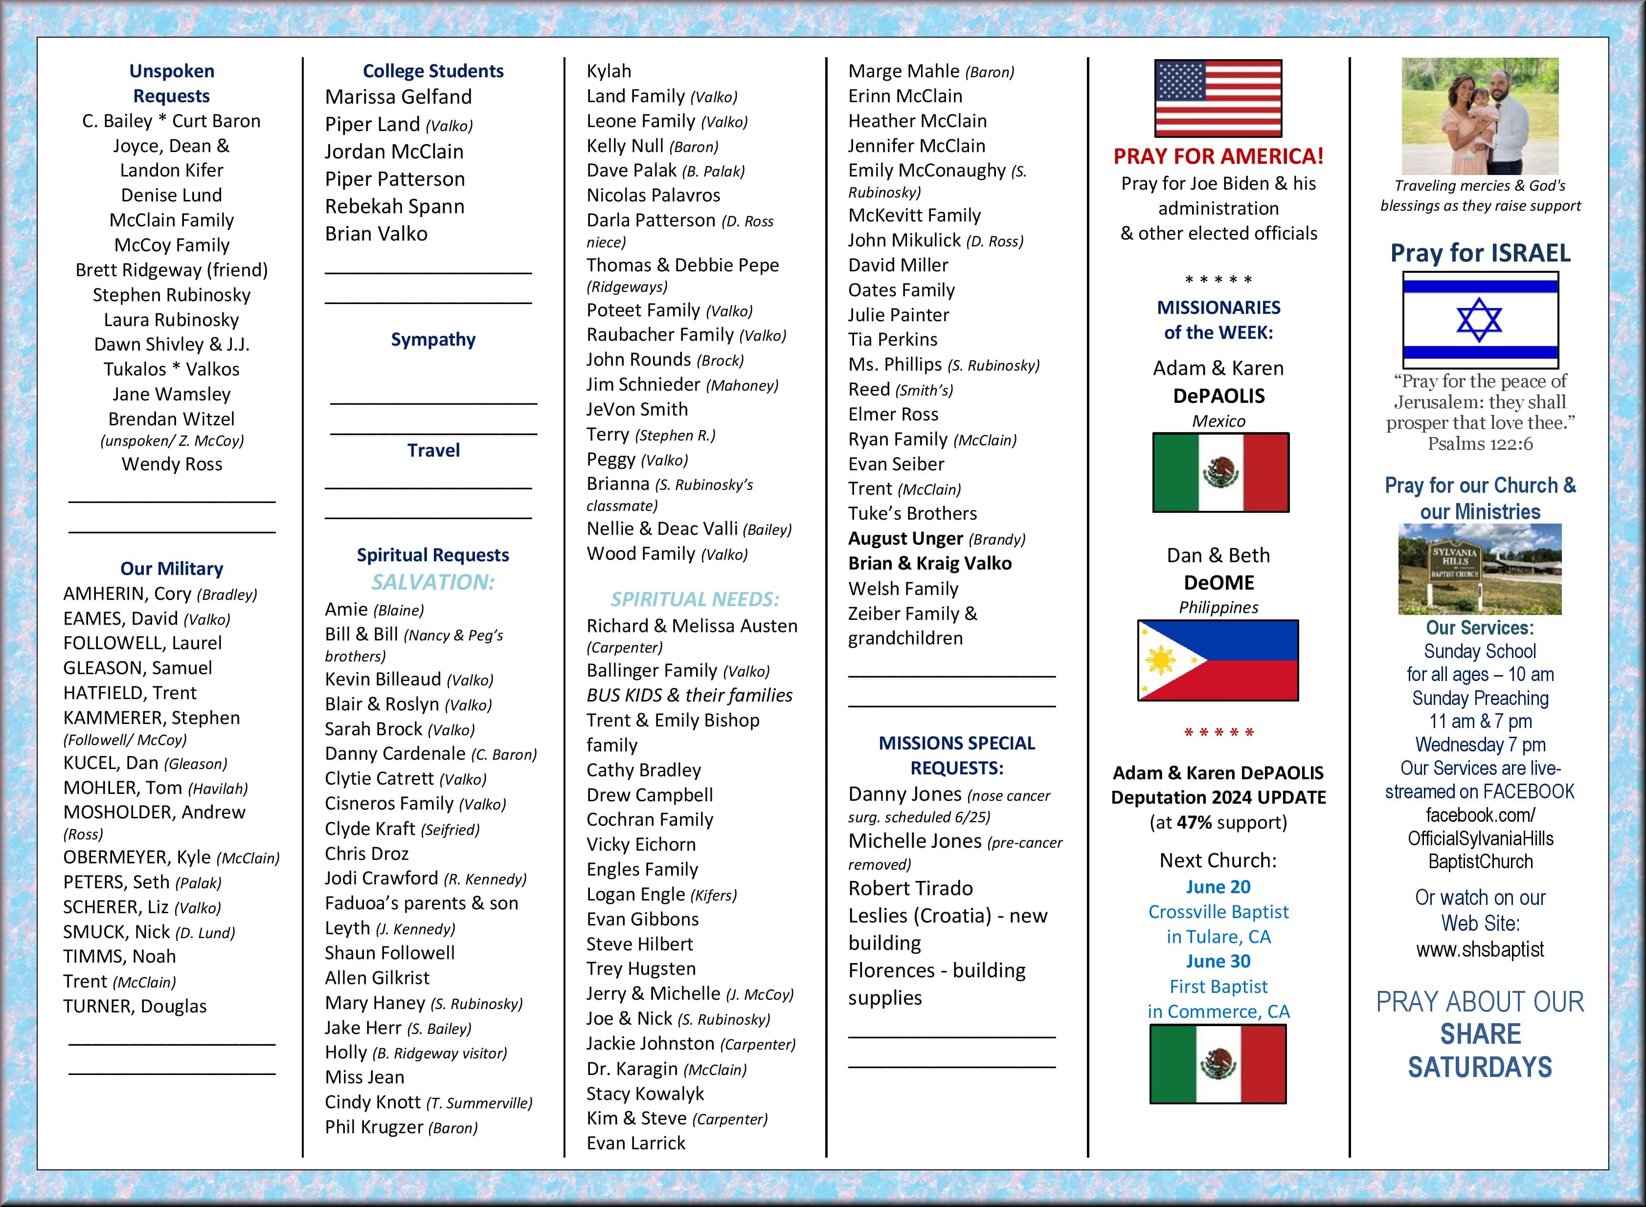Click 'Kevin Billeaud' in the salvation list
Image resolution: width=1646 pixels, height=1207 pixels.
[383, 679]
